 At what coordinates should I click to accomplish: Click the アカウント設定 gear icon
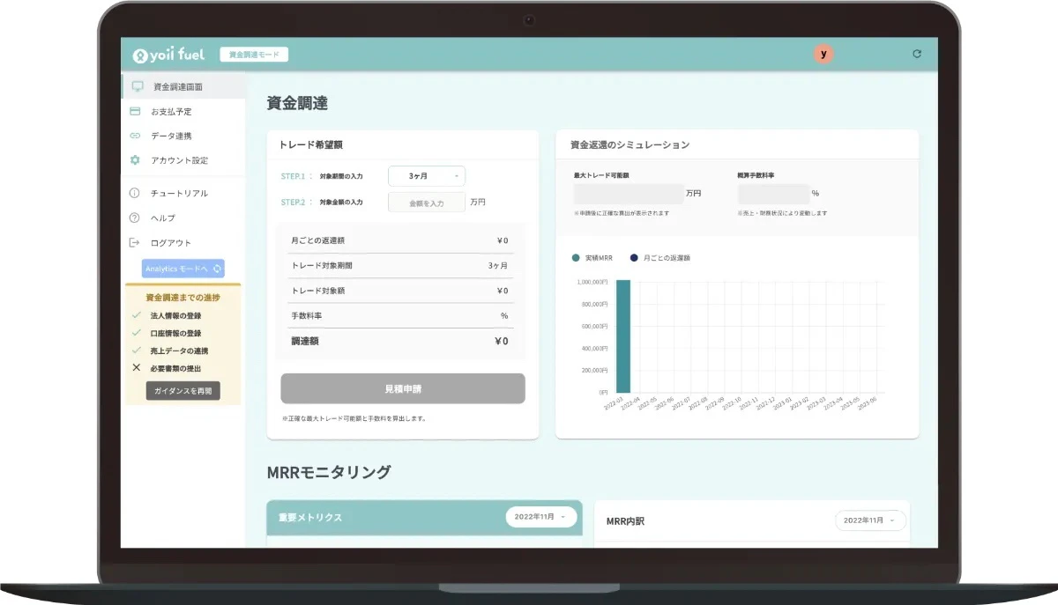tap(137, 160)
